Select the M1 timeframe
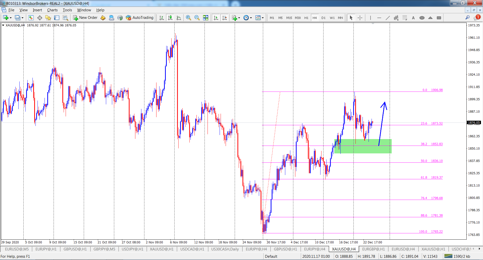483x260 pixels. tap(272, 18)
